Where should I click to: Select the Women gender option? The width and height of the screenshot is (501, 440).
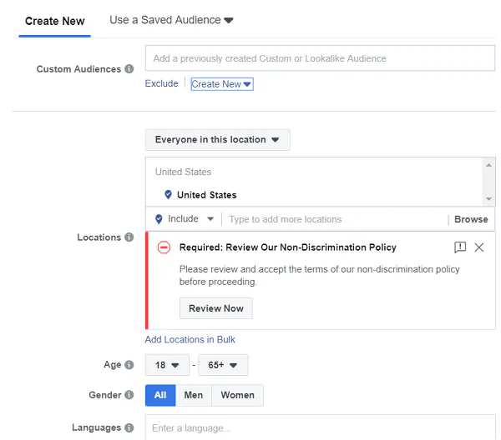[237, 395]
